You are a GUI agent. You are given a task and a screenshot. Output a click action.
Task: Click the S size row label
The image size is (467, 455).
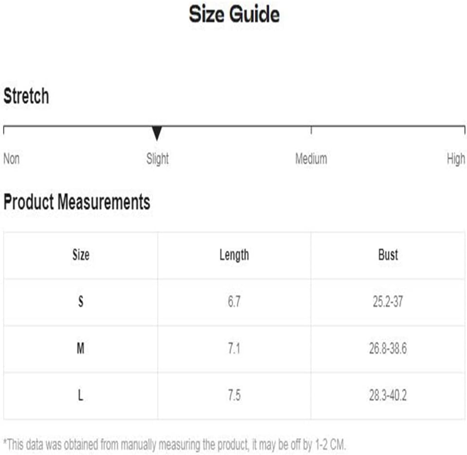point(80,302)
